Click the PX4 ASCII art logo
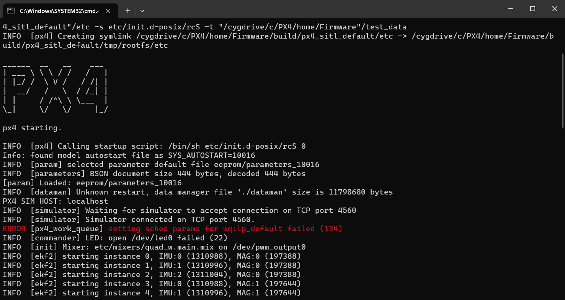The height and width of the screenshot is (300, 565). [56, 86]
